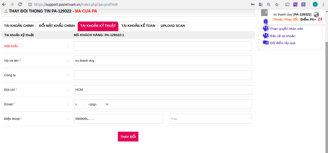The width and height of the screenshot is (328, 153).
Task: Switch to the TÀI KHOẢN CHÍNH tab
Action: click(x=19, y=26)
